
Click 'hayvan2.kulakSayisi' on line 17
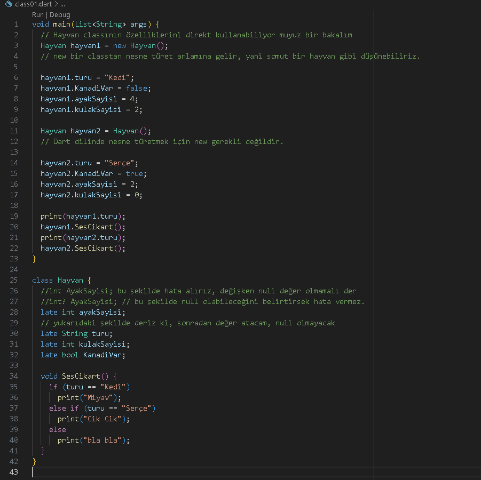[81, 195]
